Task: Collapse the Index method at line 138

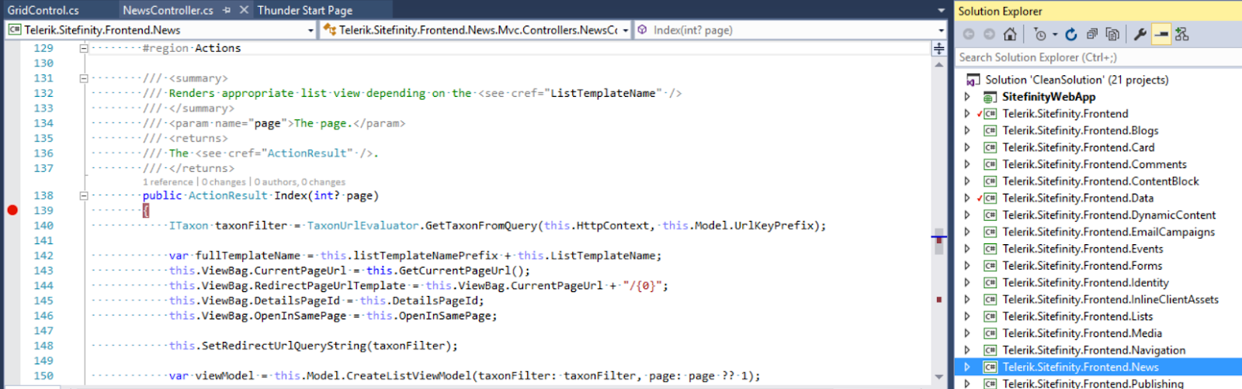Action: (83, 195)
